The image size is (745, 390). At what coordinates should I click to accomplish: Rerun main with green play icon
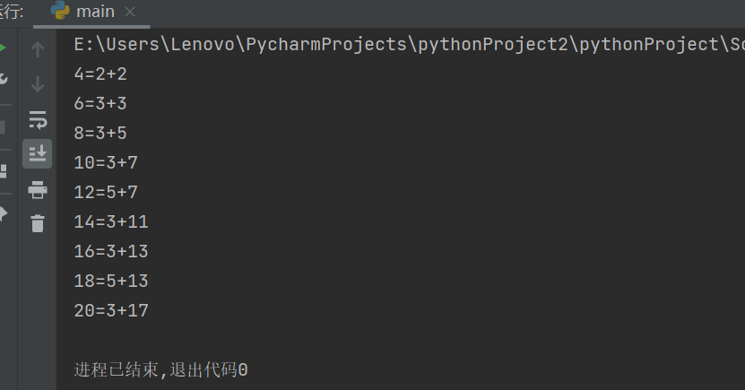pyautogui.click(x=4, y=47)
